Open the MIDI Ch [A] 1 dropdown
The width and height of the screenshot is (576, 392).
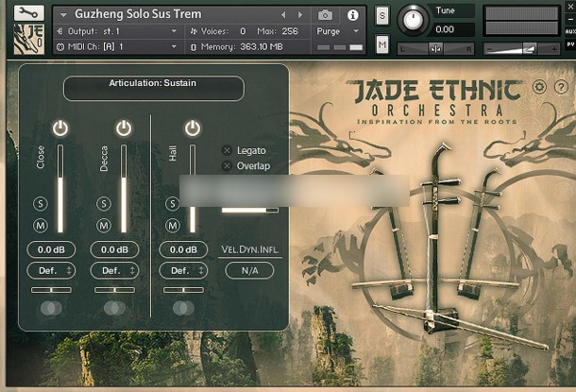117,46
